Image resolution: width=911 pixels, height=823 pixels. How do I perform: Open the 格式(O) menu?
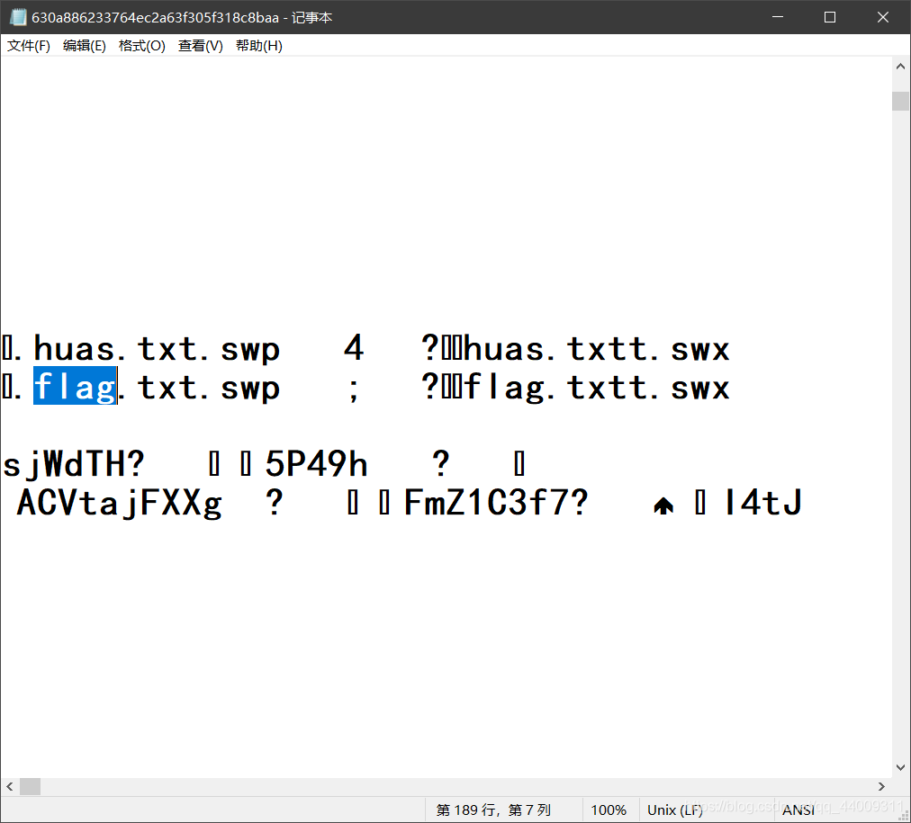coord(141,45)
